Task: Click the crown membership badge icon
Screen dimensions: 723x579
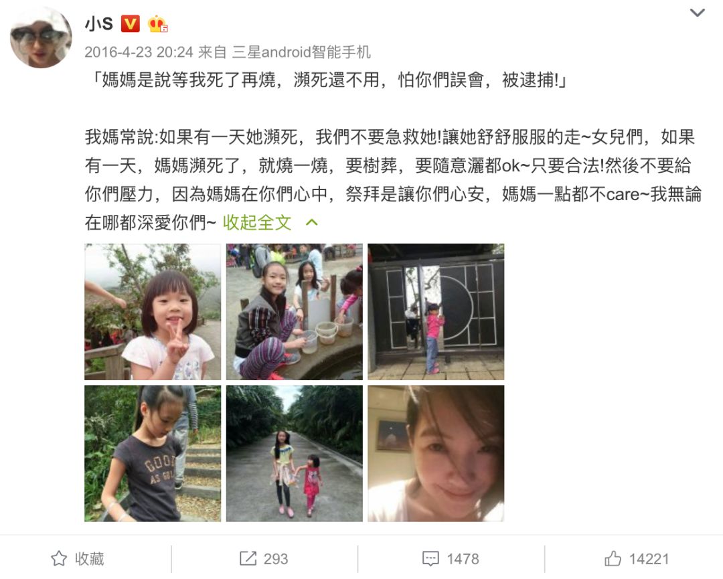Action: click(157, 23)
